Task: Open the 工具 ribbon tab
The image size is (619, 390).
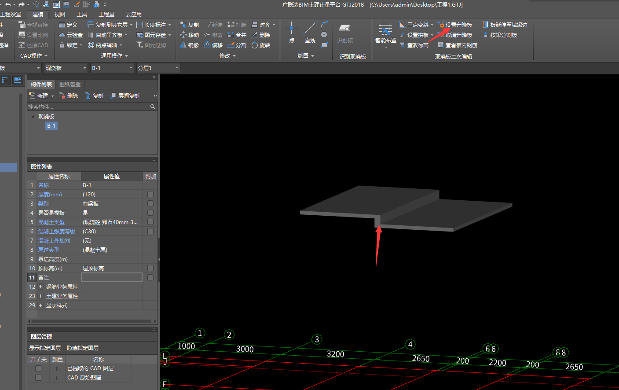Action: (82, 14)
